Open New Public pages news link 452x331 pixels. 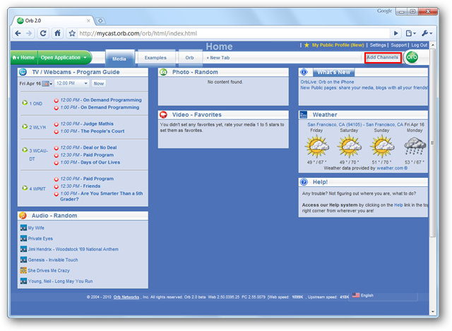364,88
